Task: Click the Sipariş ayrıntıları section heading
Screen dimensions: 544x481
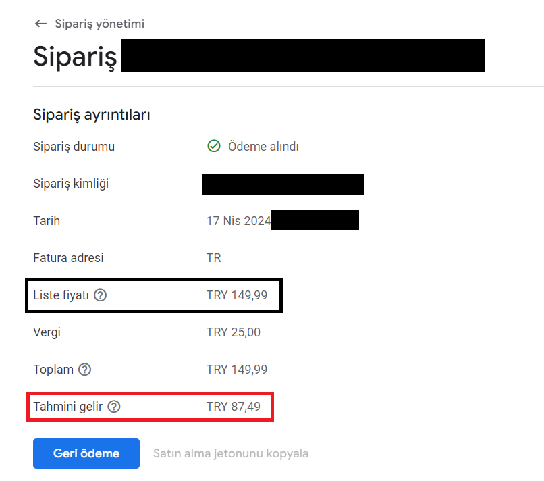Action: [x=92, y=115]
